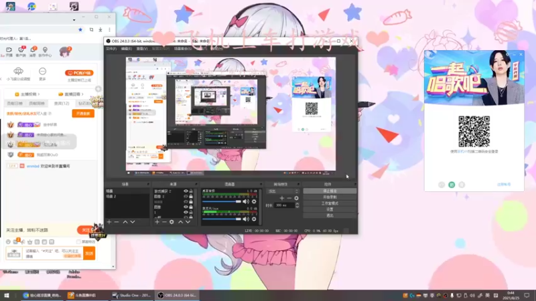
Task: Open the OBS 查看 menu
Action: [x=142, y=49]
